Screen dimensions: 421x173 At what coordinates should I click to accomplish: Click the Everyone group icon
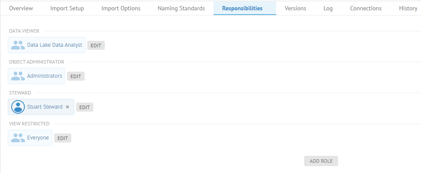18,138
